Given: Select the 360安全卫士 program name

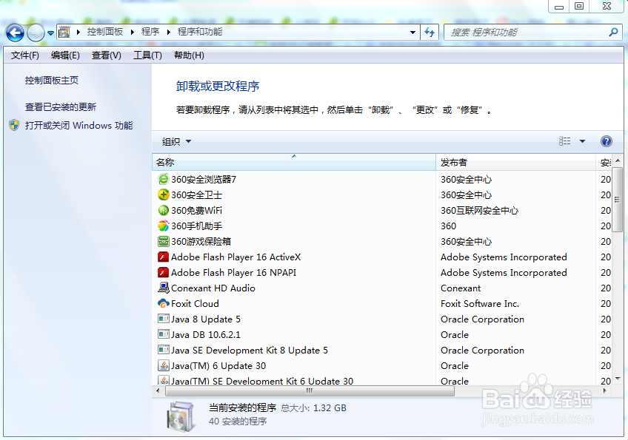Looking at the screenshot, I should [x=197, y=194].
